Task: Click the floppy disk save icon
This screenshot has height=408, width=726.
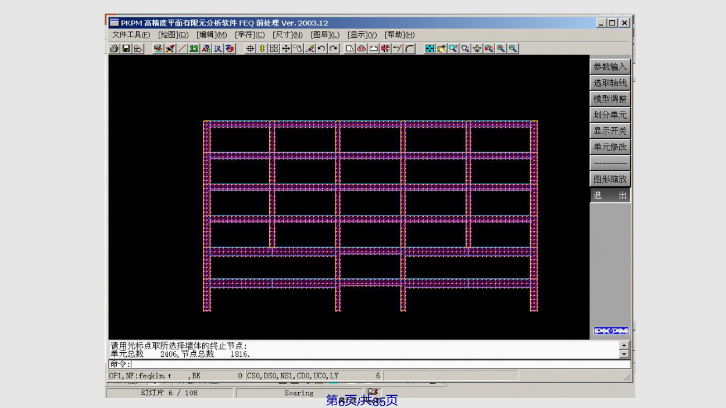Action: pyautogui.click(x=126, y=49)
